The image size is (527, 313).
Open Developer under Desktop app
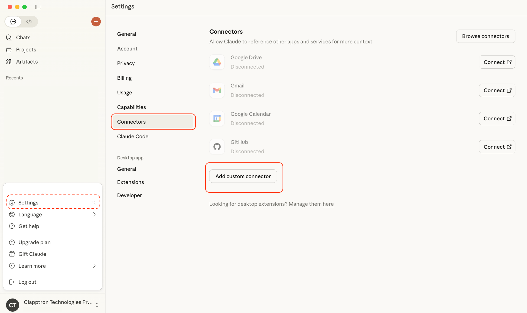tap(129, 195)
